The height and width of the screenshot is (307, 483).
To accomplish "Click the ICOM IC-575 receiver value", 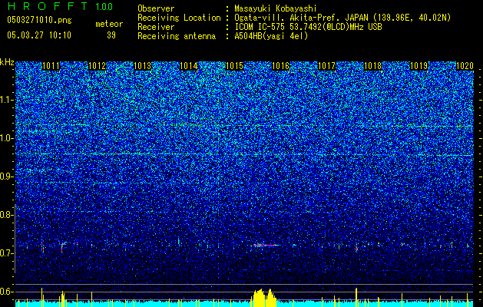I will [308, 27].
